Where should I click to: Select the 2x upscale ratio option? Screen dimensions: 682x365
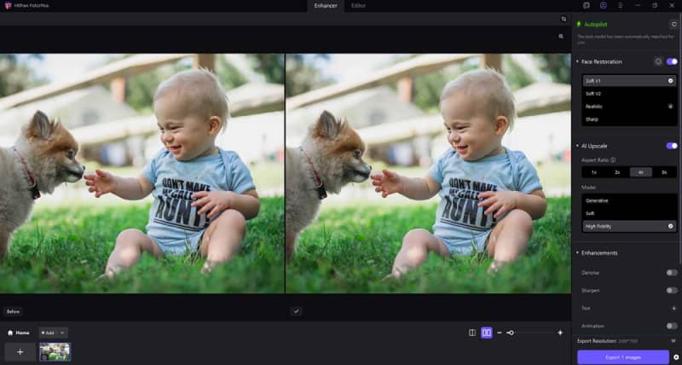[617, 171]
